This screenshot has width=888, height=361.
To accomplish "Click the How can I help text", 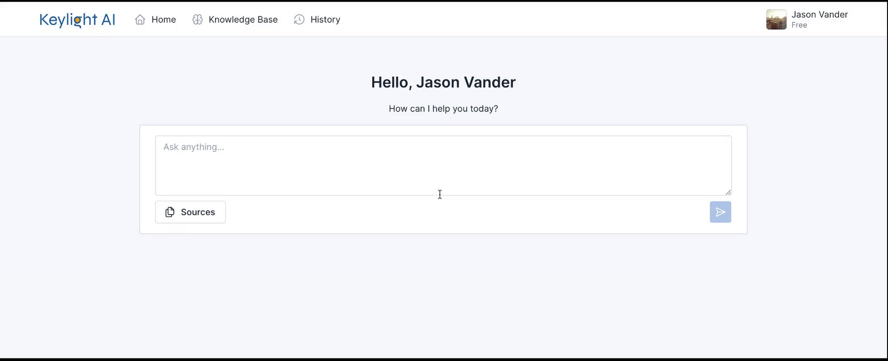I will click(x=443, y=109).
